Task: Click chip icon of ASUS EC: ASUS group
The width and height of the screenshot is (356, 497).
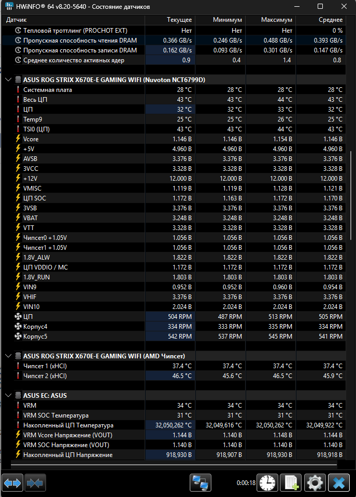Action: (18, 395)
